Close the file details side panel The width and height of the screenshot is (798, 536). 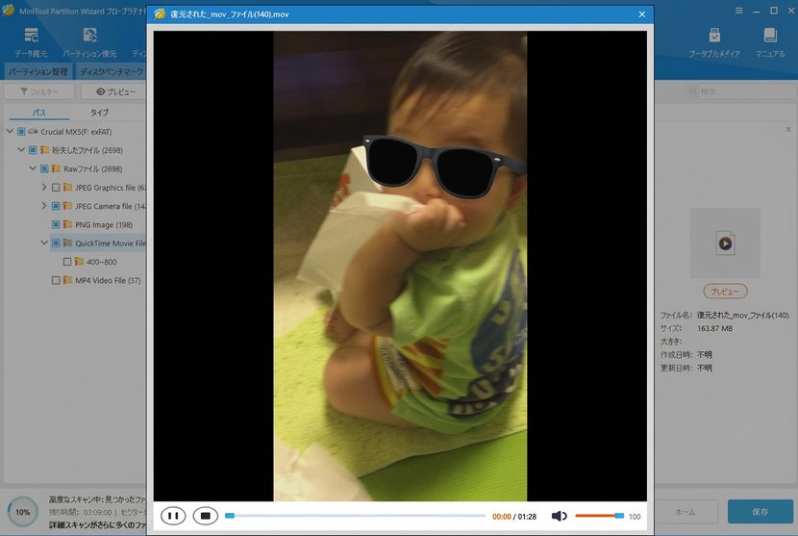click(x=787, y=129)
